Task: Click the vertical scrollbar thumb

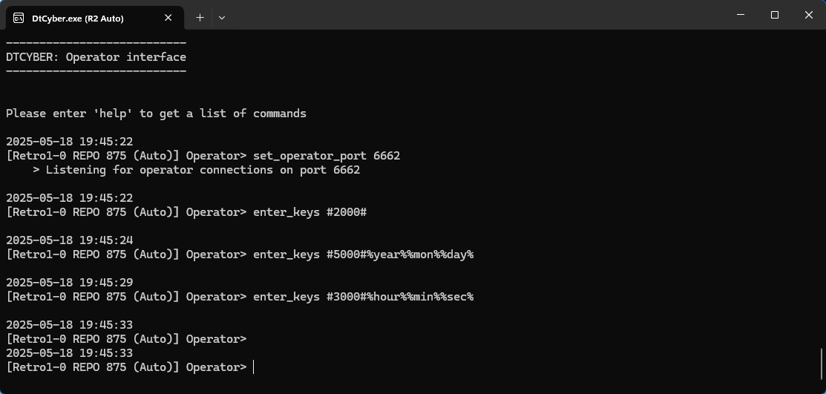Action: (x=822, y=364)
